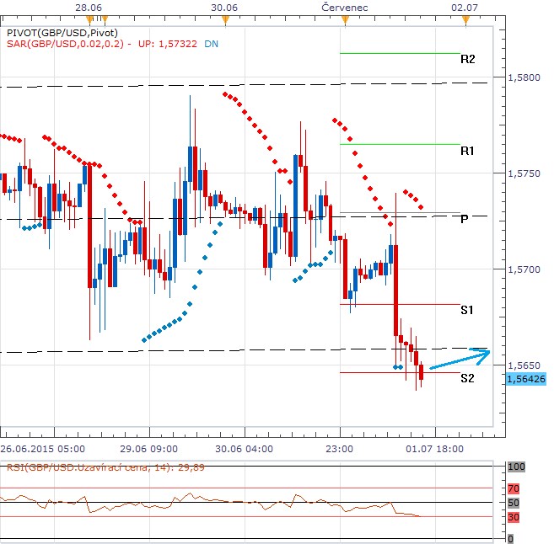Click the 26.06.2015 05:00 time axis label

pyautogui.click(x=42, y=449)
